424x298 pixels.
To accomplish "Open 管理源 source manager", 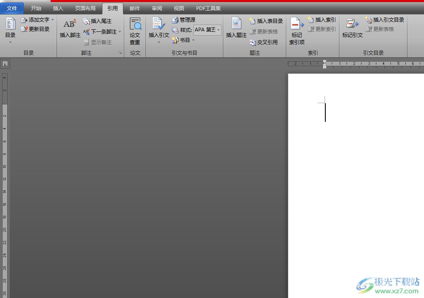I will (x=184, y=20).
